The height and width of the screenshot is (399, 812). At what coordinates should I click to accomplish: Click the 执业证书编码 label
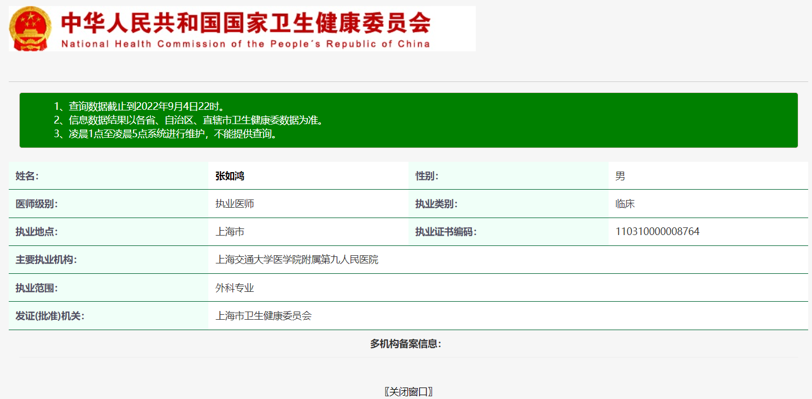click(x=446, y=232)
